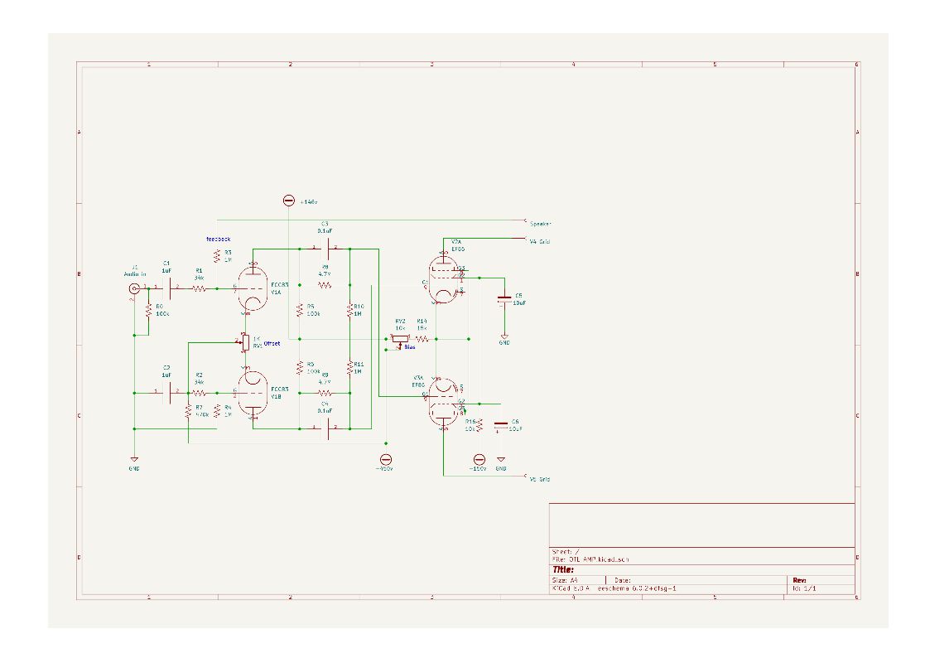Select the V2A EF86 pentode symbol
This screenshot has height=658, width=930.
coord(444,280)
